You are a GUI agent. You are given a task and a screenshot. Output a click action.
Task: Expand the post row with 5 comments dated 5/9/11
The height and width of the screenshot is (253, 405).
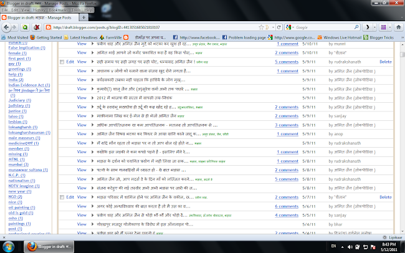92,62
